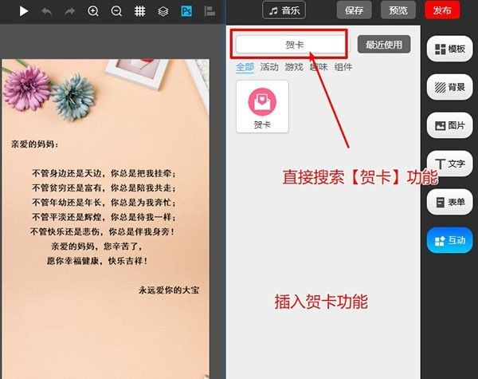This screenshot has height=379, width=478.
Task: Click the 保存 save button
Action: tap(355, 10)
